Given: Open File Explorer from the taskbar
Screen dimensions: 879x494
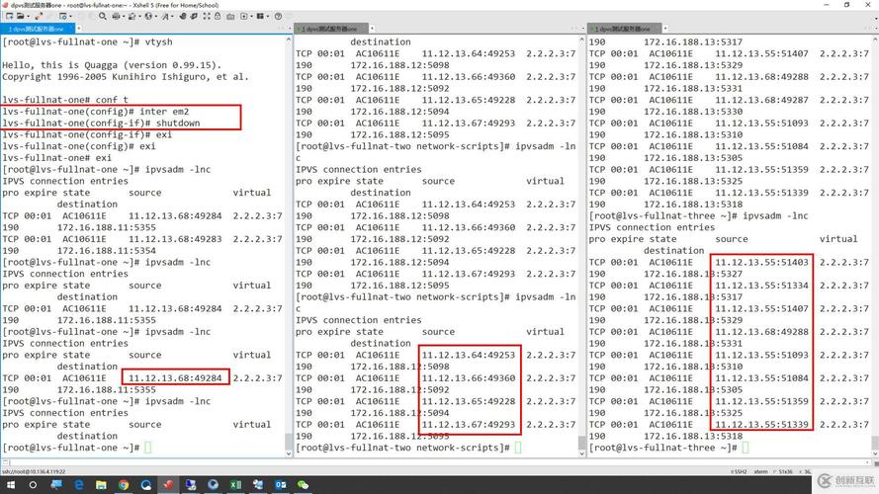Looking at the screenshot, I should point(100,485).
